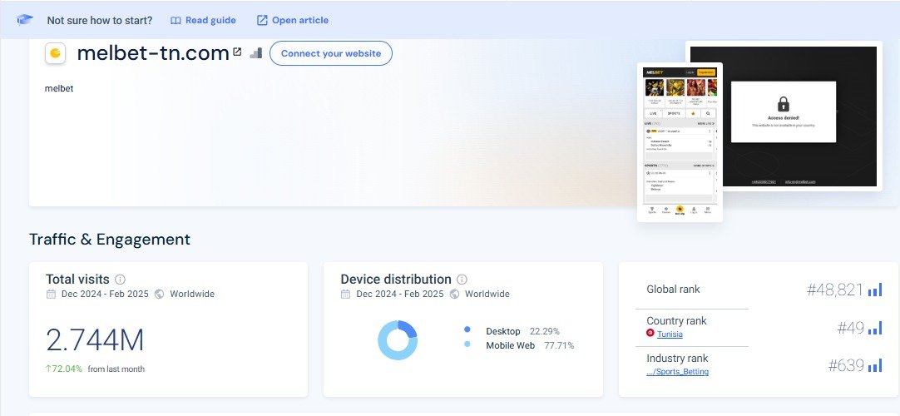Open the mobile site preview thumbnail
Screen dimensions: 900x416
(680, 141)
